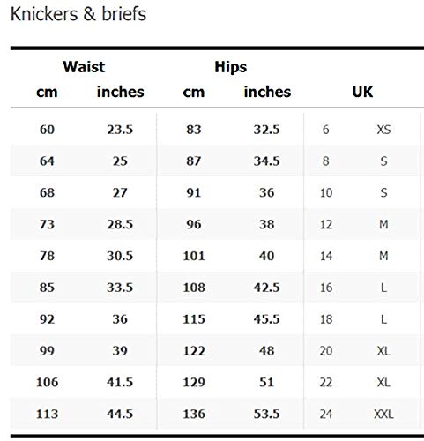Click the M label beside size 14

click(x=383, y=256)
